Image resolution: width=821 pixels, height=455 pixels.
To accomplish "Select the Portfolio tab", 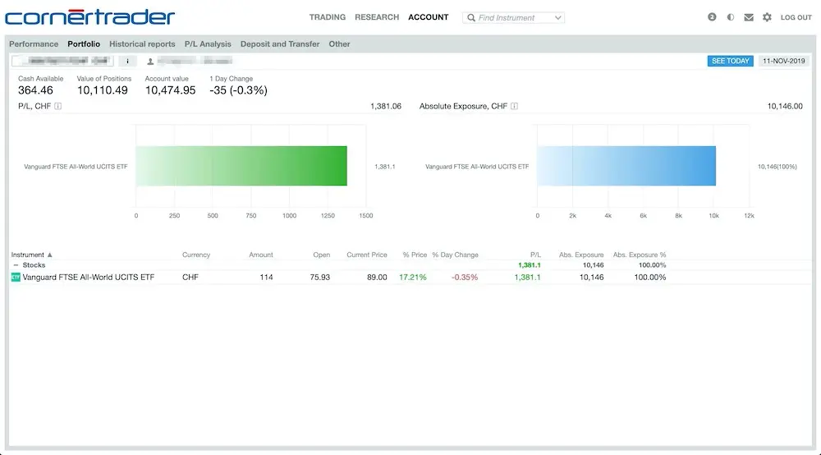I will pyautogui.click(x=84, y=44).
